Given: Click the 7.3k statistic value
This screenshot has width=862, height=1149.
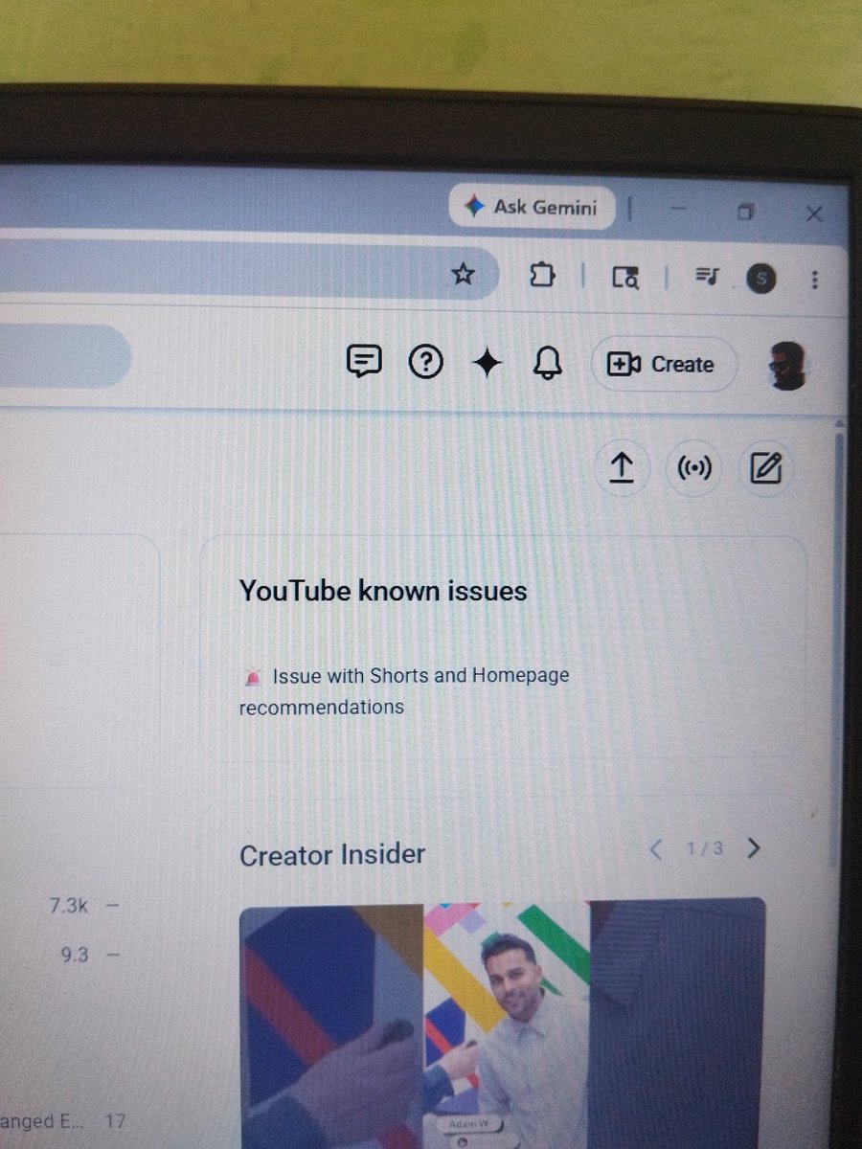Looking at the screenshot, I should pyautogui.click(x=69, y=905).
